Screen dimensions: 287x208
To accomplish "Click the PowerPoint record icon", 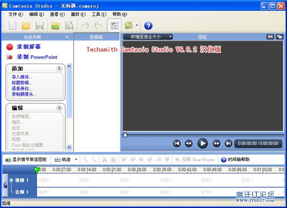I will (9, 57).
